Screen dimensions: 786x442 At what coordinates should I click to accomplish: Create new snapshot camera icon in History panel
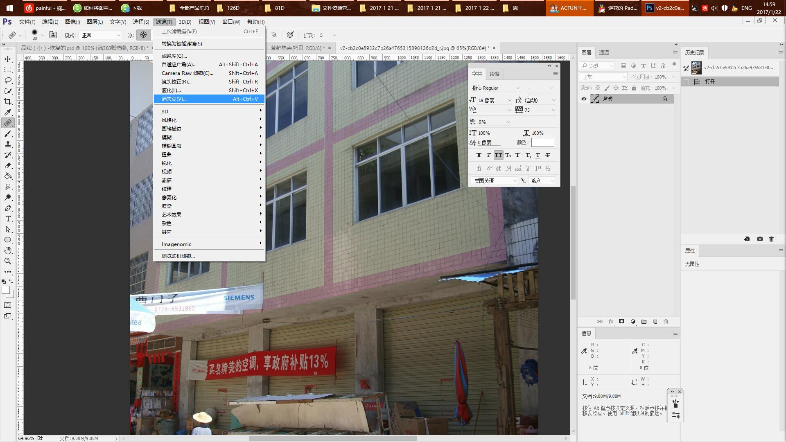(760, 239)
